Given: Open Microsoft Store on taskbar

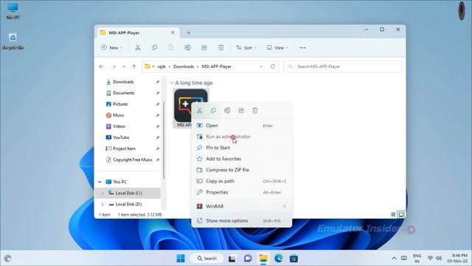Looking at the screenshot, I should click(294, 259).
